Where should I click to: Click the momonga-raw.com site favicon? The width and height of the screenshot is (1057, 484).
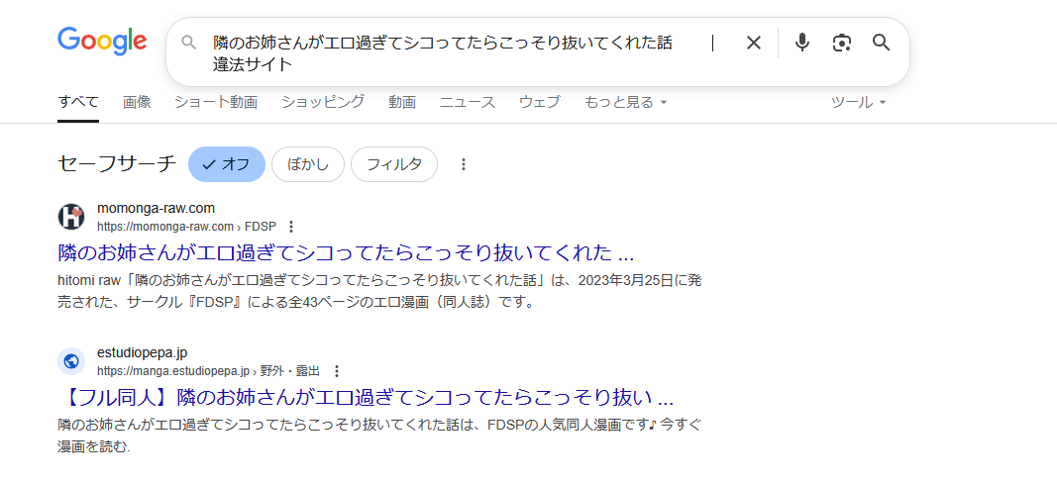70,216
